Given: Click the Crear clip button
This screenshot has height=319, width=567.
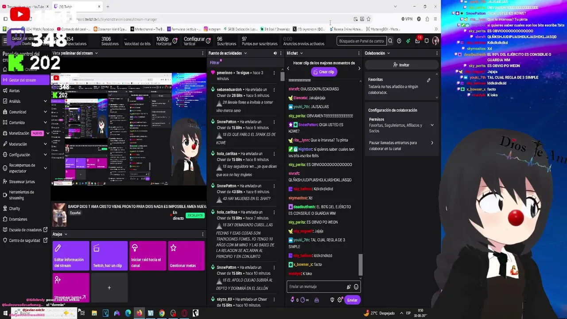Looking at the screenshot, I should (x=324, y=72).
